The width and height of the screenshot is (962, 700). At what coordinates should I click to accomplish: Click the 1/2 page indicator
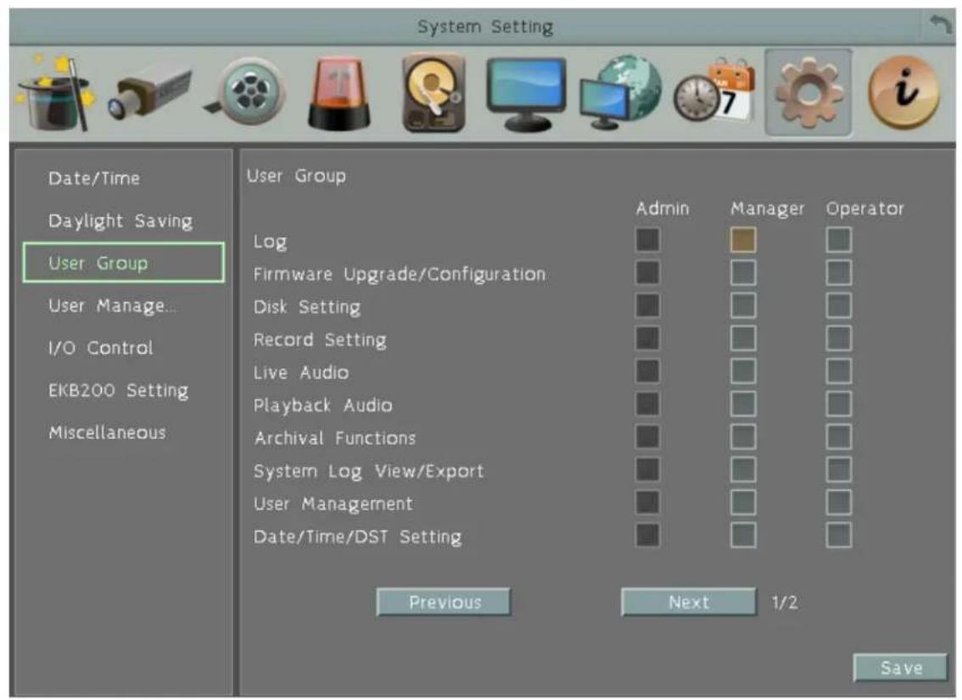click(x=785, y=603)
